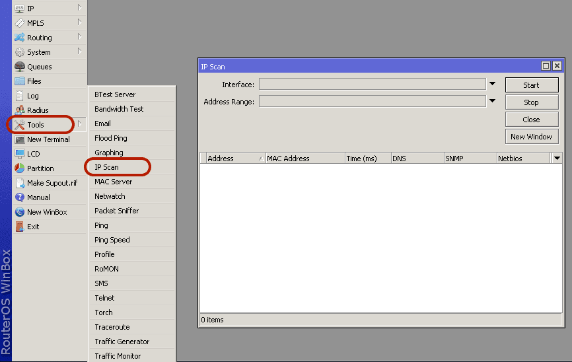Expand the Tools submenu arrow
This screenshot has height=362, width=572.
pos(79,124)
